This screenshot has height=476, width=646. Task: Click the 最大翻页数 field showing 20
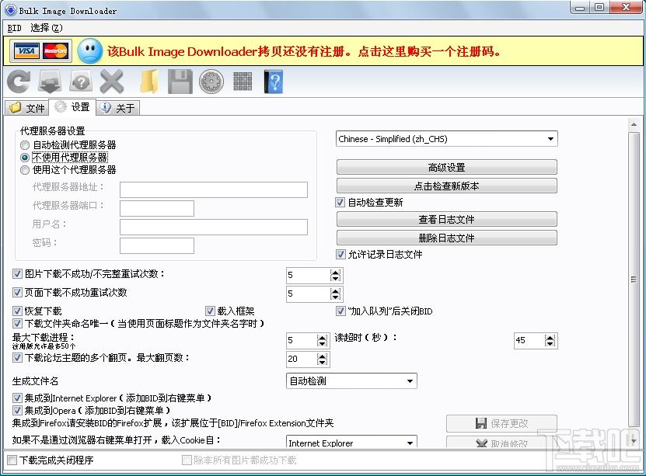pos(302,360)
